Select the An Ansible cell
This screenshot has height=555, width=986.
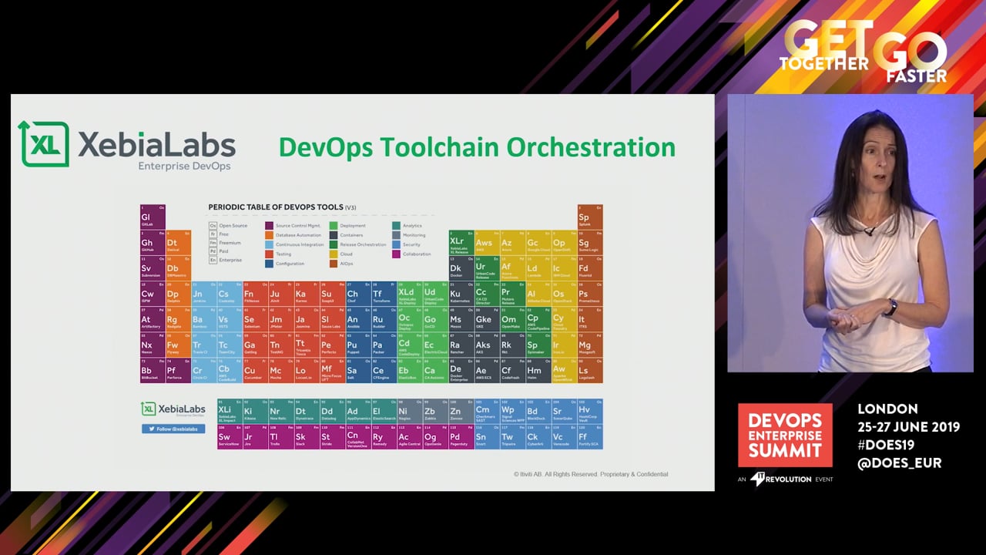358,319
